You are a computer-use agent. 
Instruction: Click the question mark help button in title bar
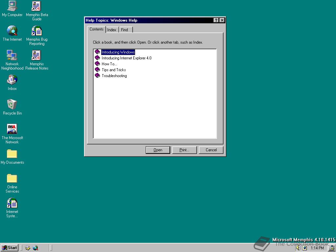[216, 20]
